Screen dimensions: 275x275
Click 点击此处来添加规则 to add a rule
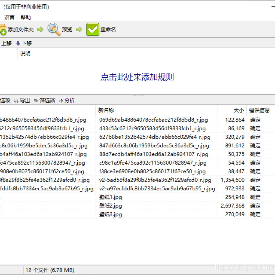(137, 77)
